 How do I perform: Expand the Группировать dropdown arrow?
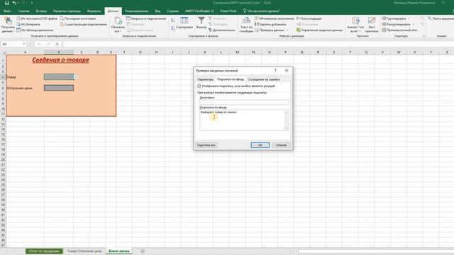(x=409, y=18)
